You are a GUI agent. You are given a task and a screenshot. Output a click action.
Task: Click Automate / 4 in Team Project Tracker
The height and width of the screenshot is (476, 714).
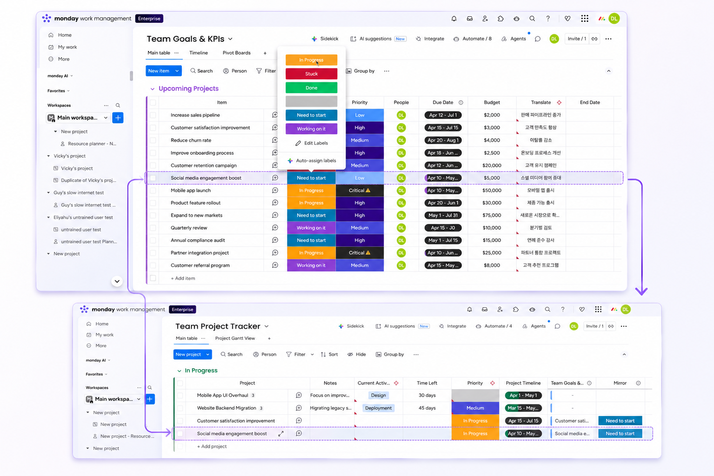coord(494,326)
